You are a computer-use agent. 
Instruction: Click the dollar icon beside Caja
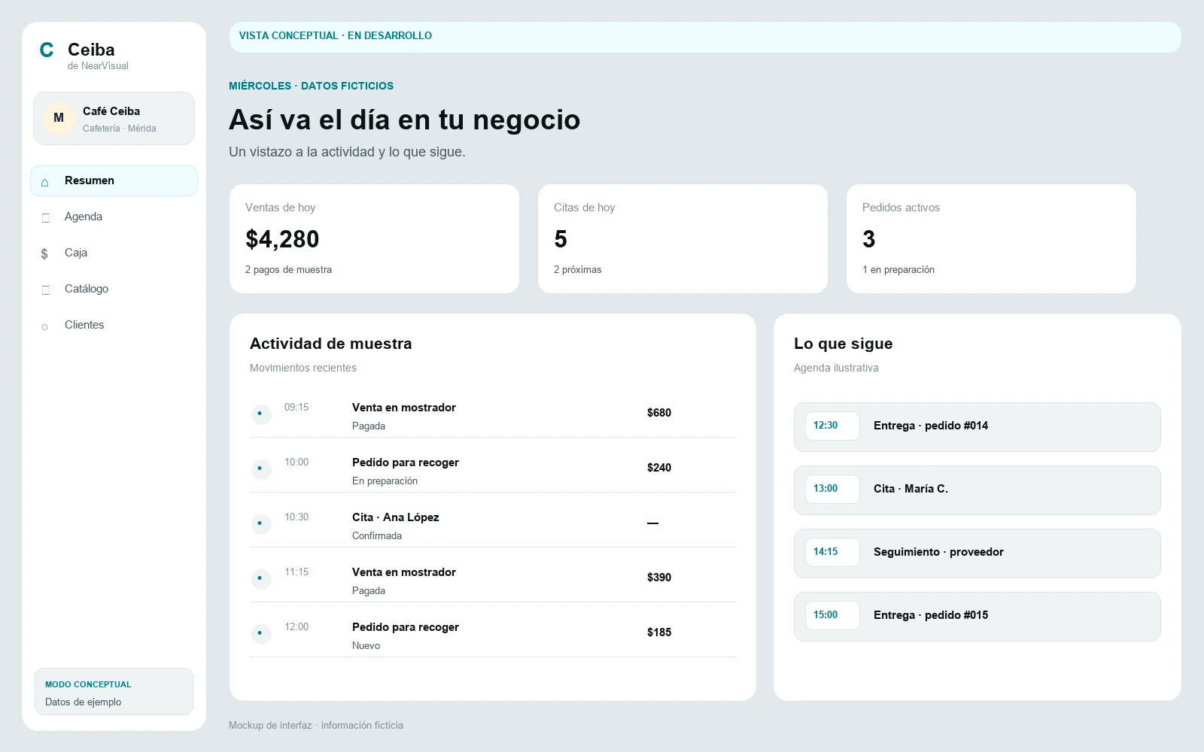tap(44, 253)
